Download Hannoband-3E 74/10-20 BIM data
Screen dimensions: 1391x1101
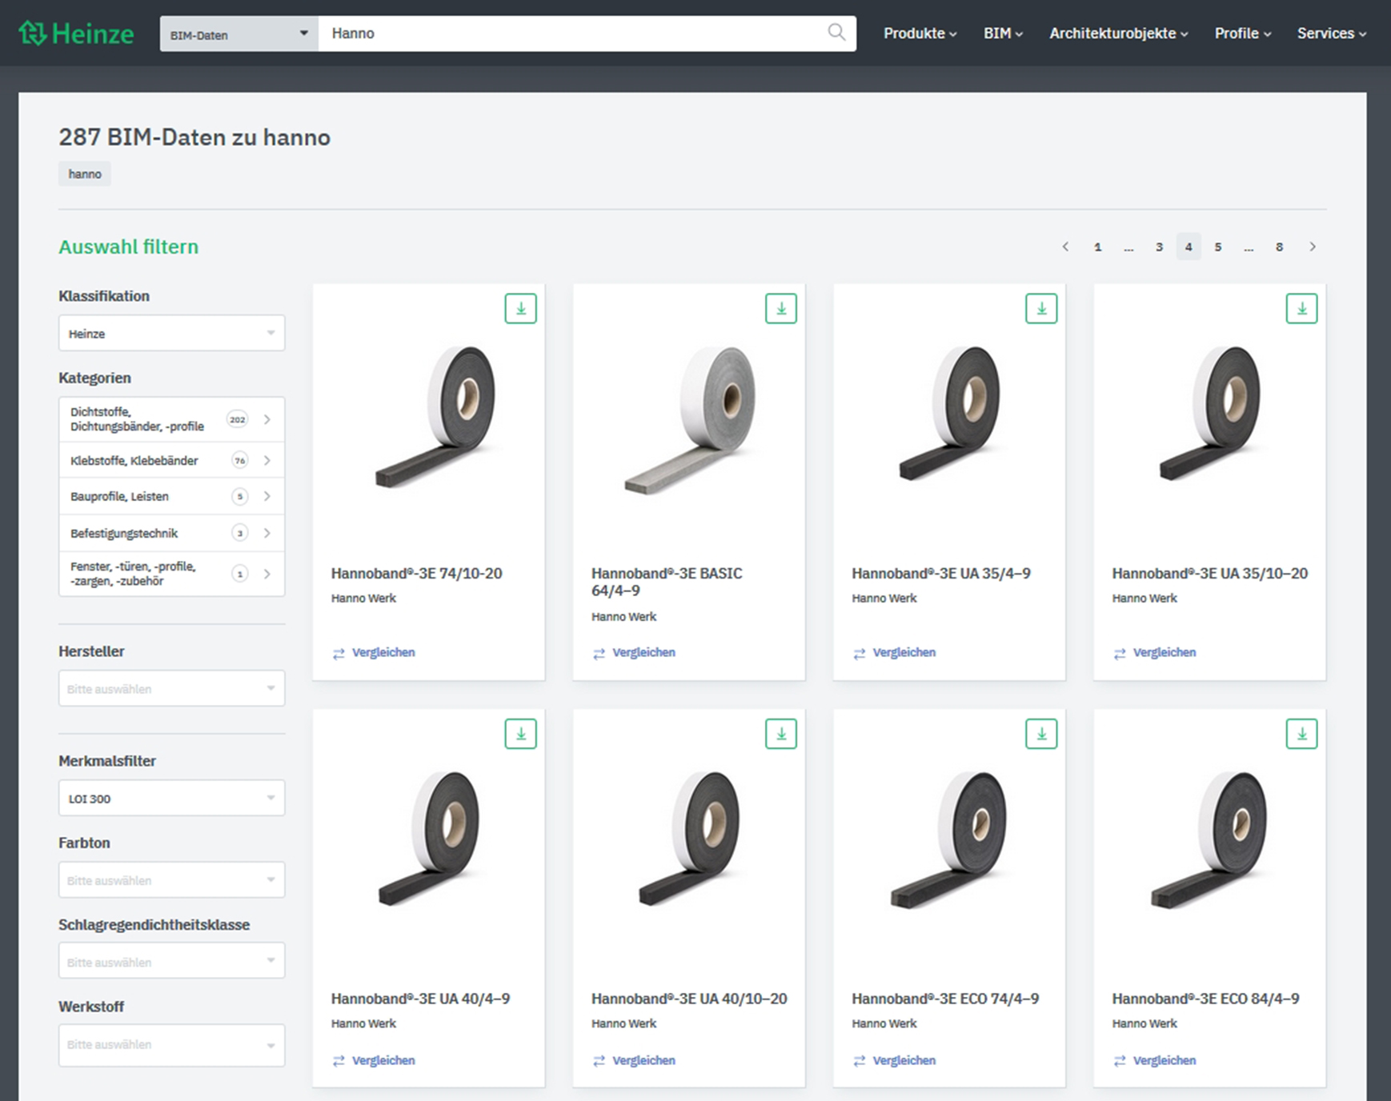click(520, 309)
